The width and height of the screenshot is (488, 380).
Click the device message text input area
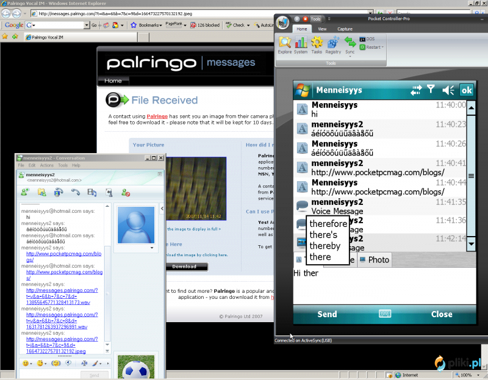pyautogui.click(x=384, y=285)
